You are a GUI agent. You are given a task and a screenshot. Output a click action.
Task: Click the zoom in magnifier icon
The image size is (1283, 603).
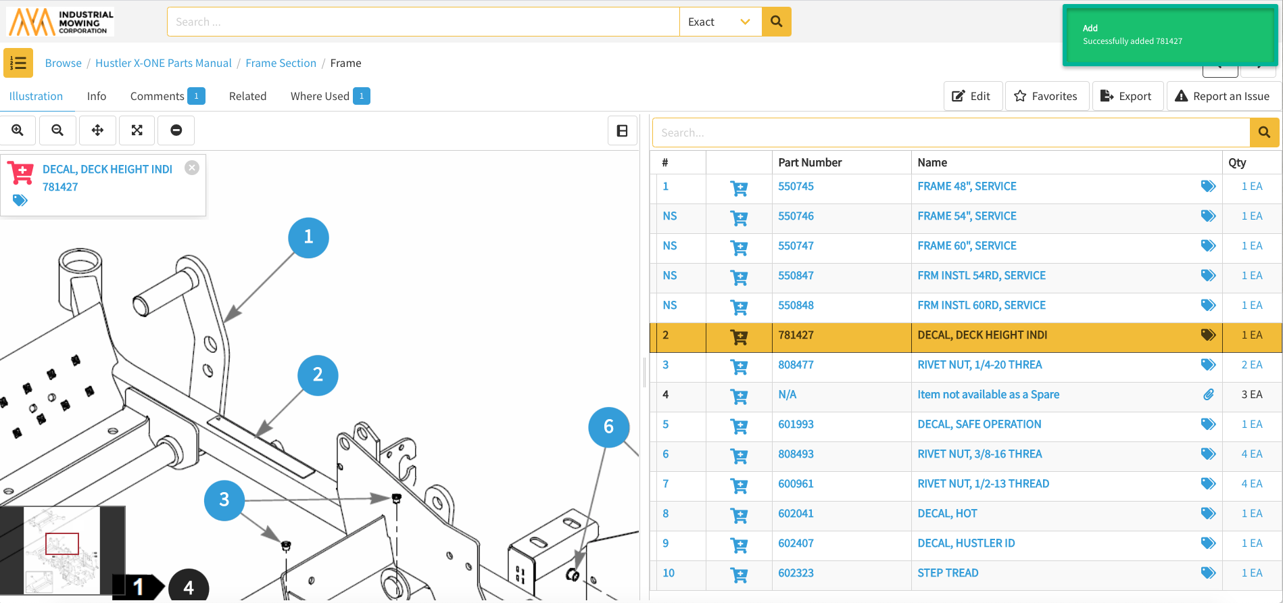pyautogui.click(x=18, y=130)
